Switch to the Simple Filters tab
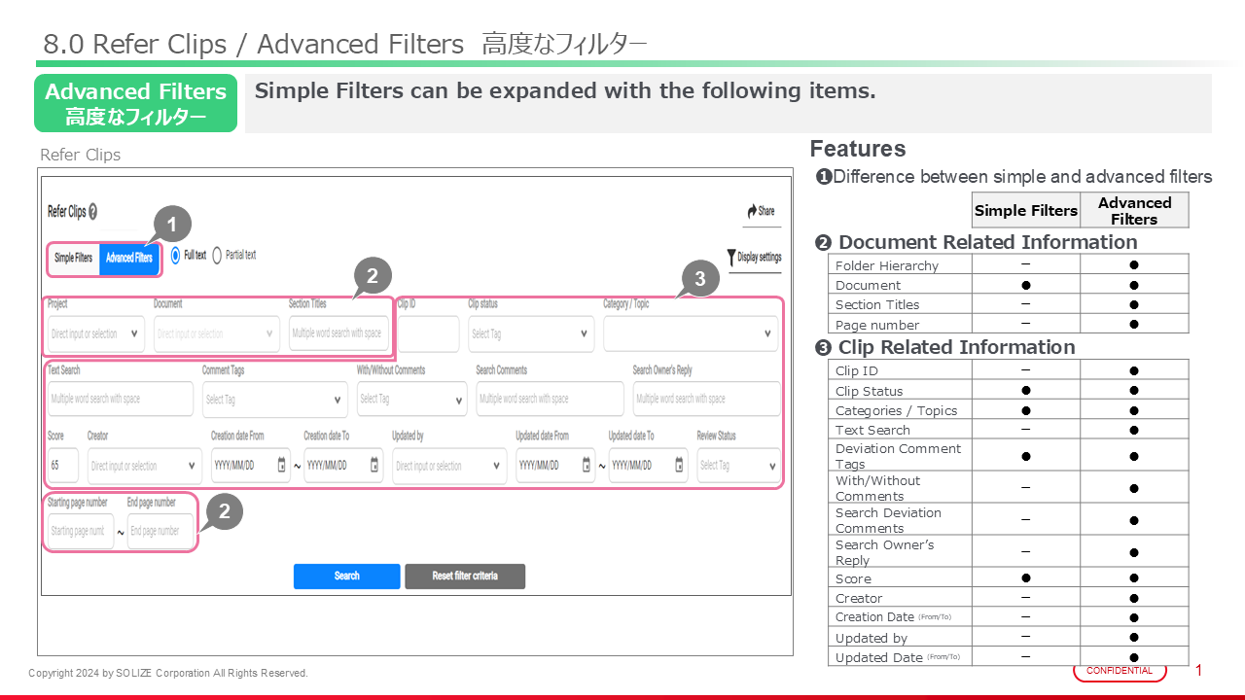Viewport: 1245px width, 700px height. click(x=74, y=259)
